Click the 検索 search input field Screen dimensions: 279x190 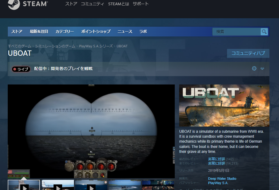(236, 32)
